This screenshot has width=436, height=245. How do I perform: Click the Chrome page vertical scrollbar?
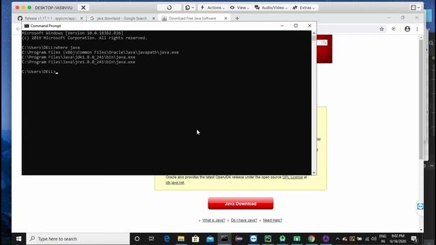click(421, 99)
